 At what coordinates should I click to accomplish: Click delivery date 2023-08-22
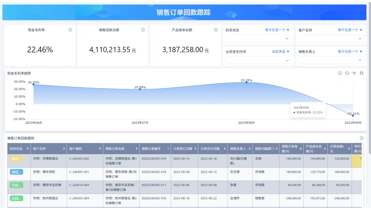[x=209, y=198]
